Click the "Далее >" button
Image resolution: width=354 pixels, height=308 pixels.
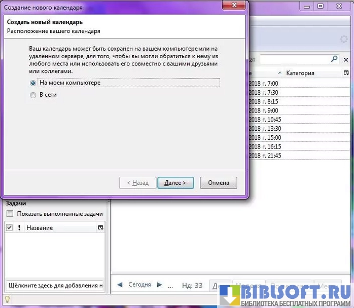coord(175,183)
